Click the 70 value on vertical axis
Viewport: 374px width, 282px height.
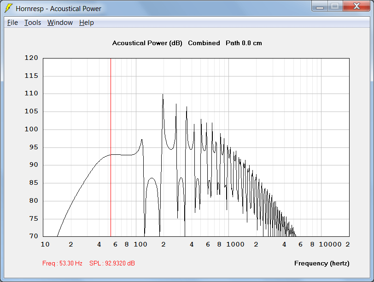pyautogui.click(x=34, y=236)
